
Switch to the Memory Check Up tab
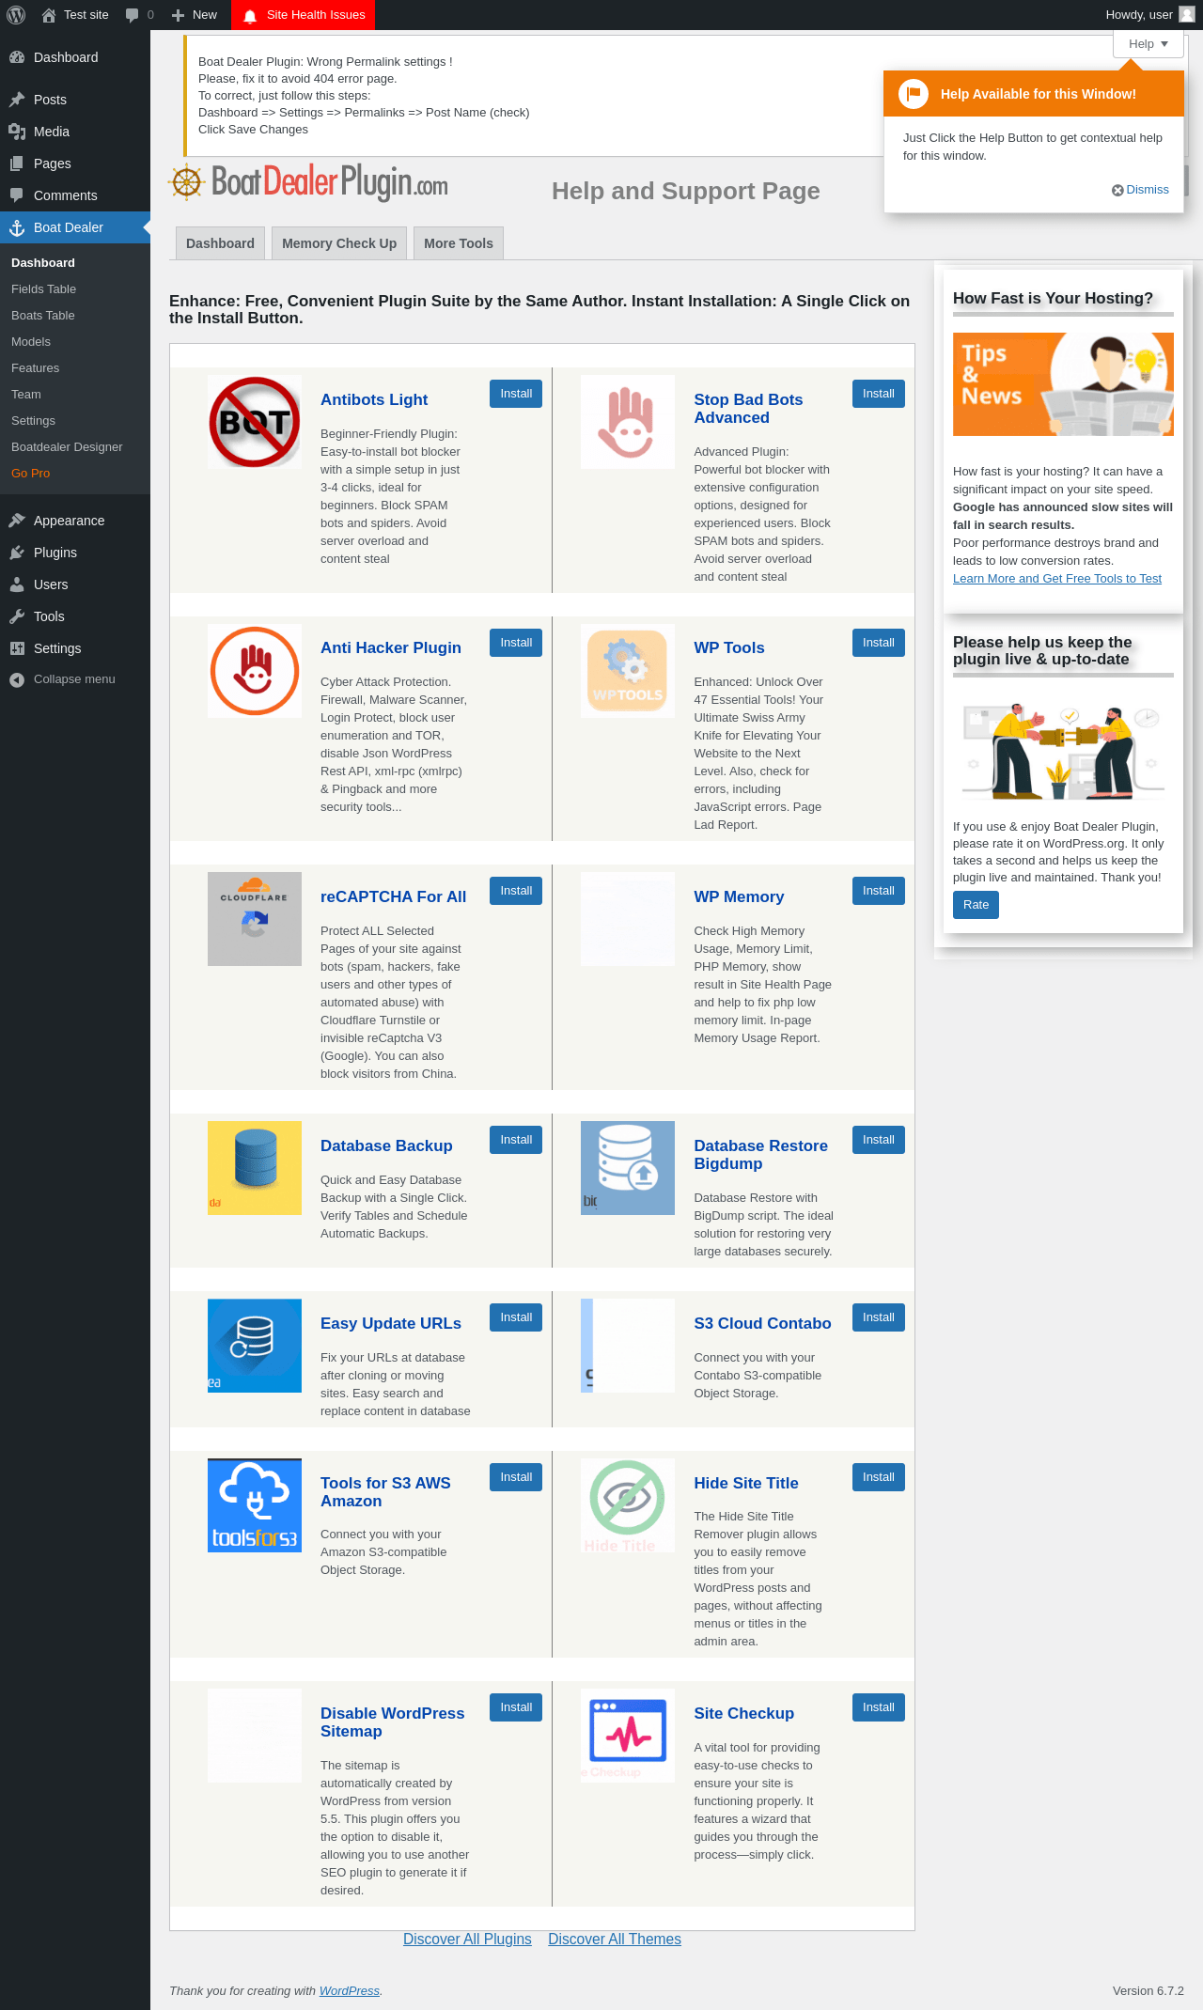pyautogui.click(x=339, y=243)
